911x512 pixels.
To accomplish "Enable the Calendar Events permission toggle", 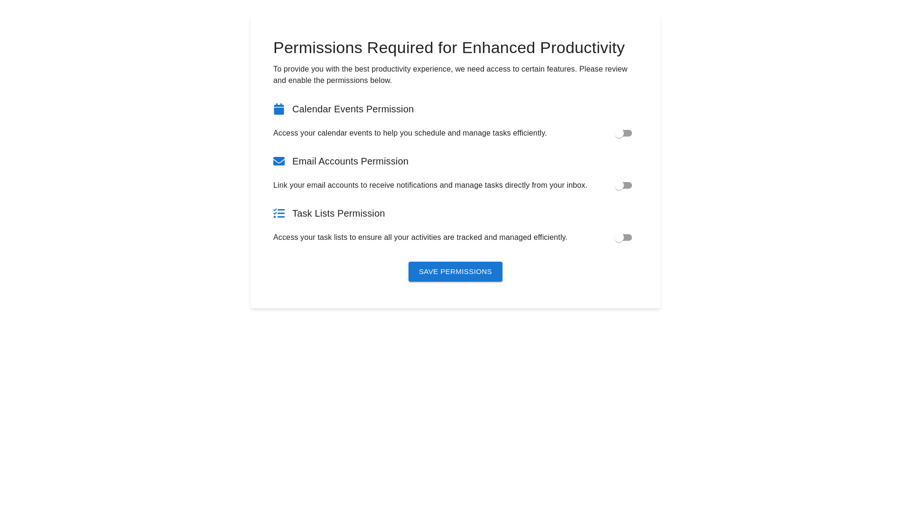I will pos(623,133).
